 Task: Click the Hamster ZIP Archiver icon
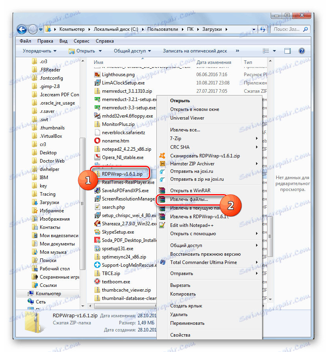pos(162,164)
